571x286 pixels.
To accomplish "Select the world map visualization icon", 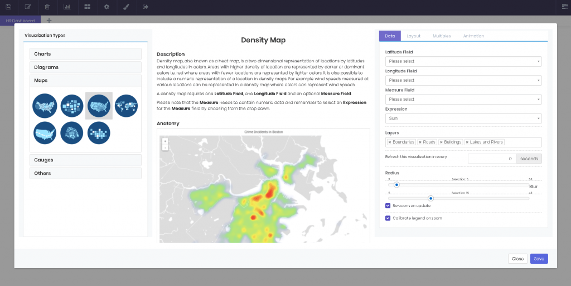I will click(126, 106).
